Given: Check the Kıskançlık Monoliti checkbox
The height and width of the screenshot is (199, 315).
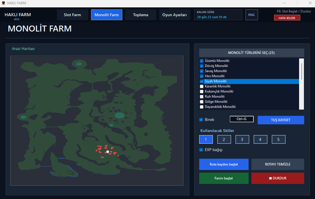Looking at the screenshot, I should [x=201, y=91].
